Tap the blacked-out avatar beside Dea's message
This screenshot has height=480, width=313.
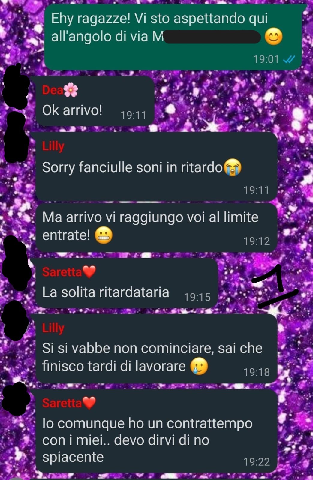16,87
